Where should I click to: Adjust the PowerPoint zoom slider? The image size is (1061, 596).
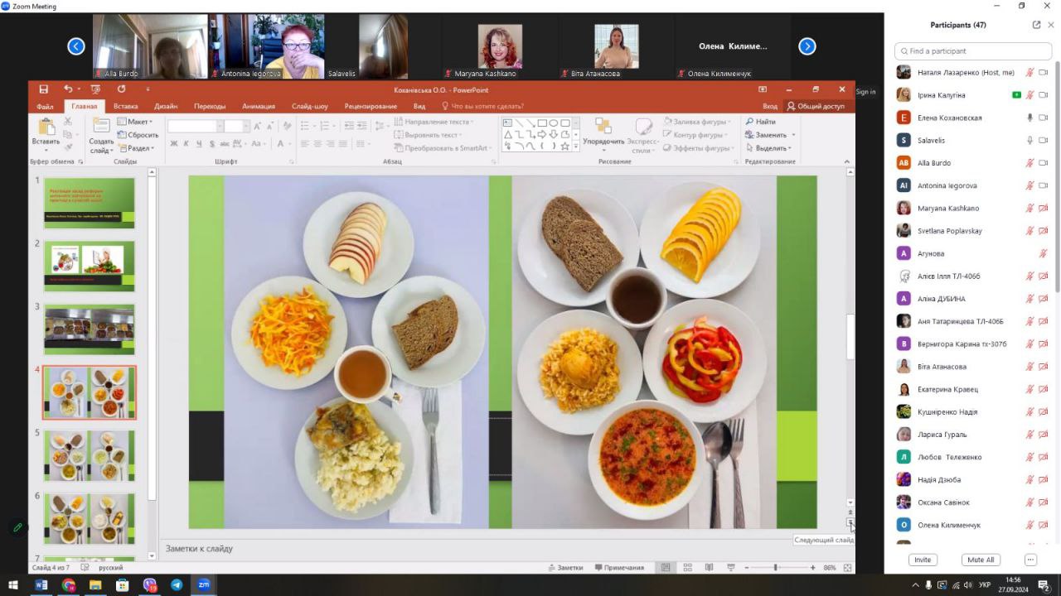[775, 568]
